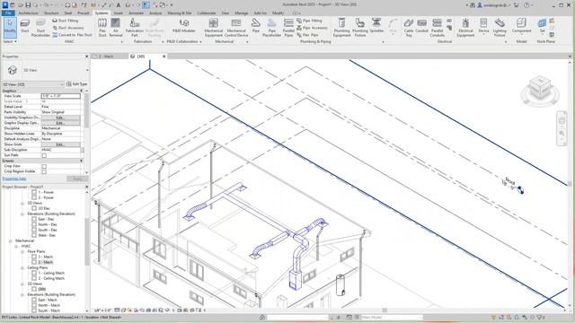The image size is (575, 323).
Task: Select the Pipe tool
Action: (x=255, y=26)
